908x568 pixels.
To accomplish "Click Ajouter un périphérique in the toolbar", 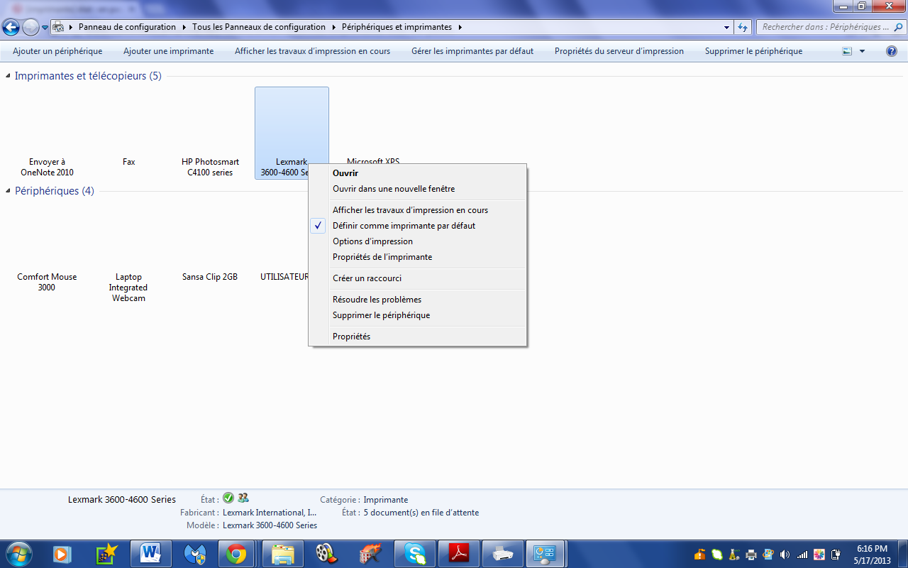I will point(57,51).
